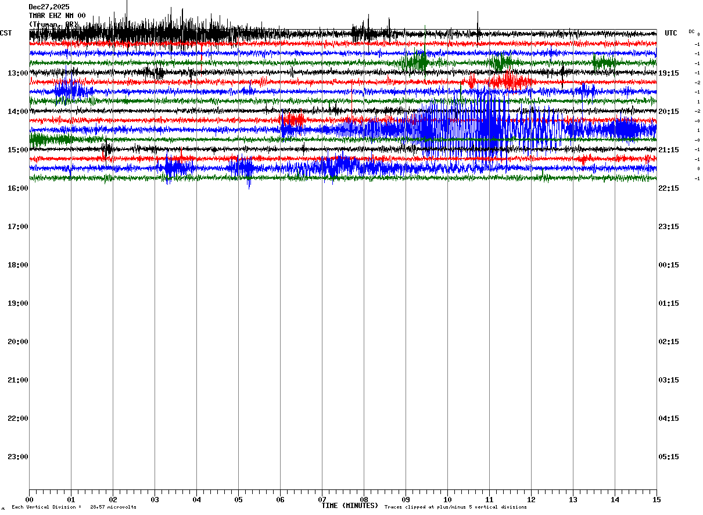Click the 03:15 UTC time label
This screenshot has height=515, width=703.
[x=669, y=380]
